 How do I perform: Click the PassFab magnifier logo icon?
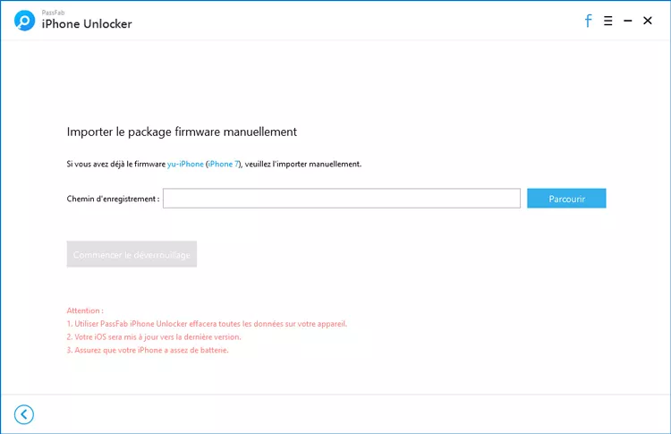(x=24, y=21)
